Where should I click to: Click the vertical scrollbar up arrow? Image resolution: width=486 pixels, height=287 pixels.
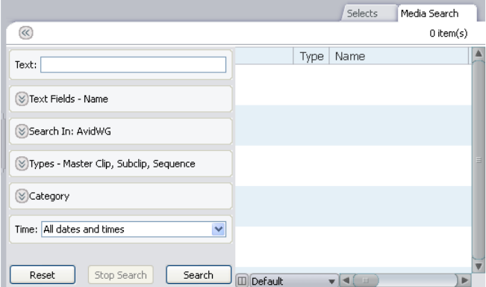pos(479,54)
